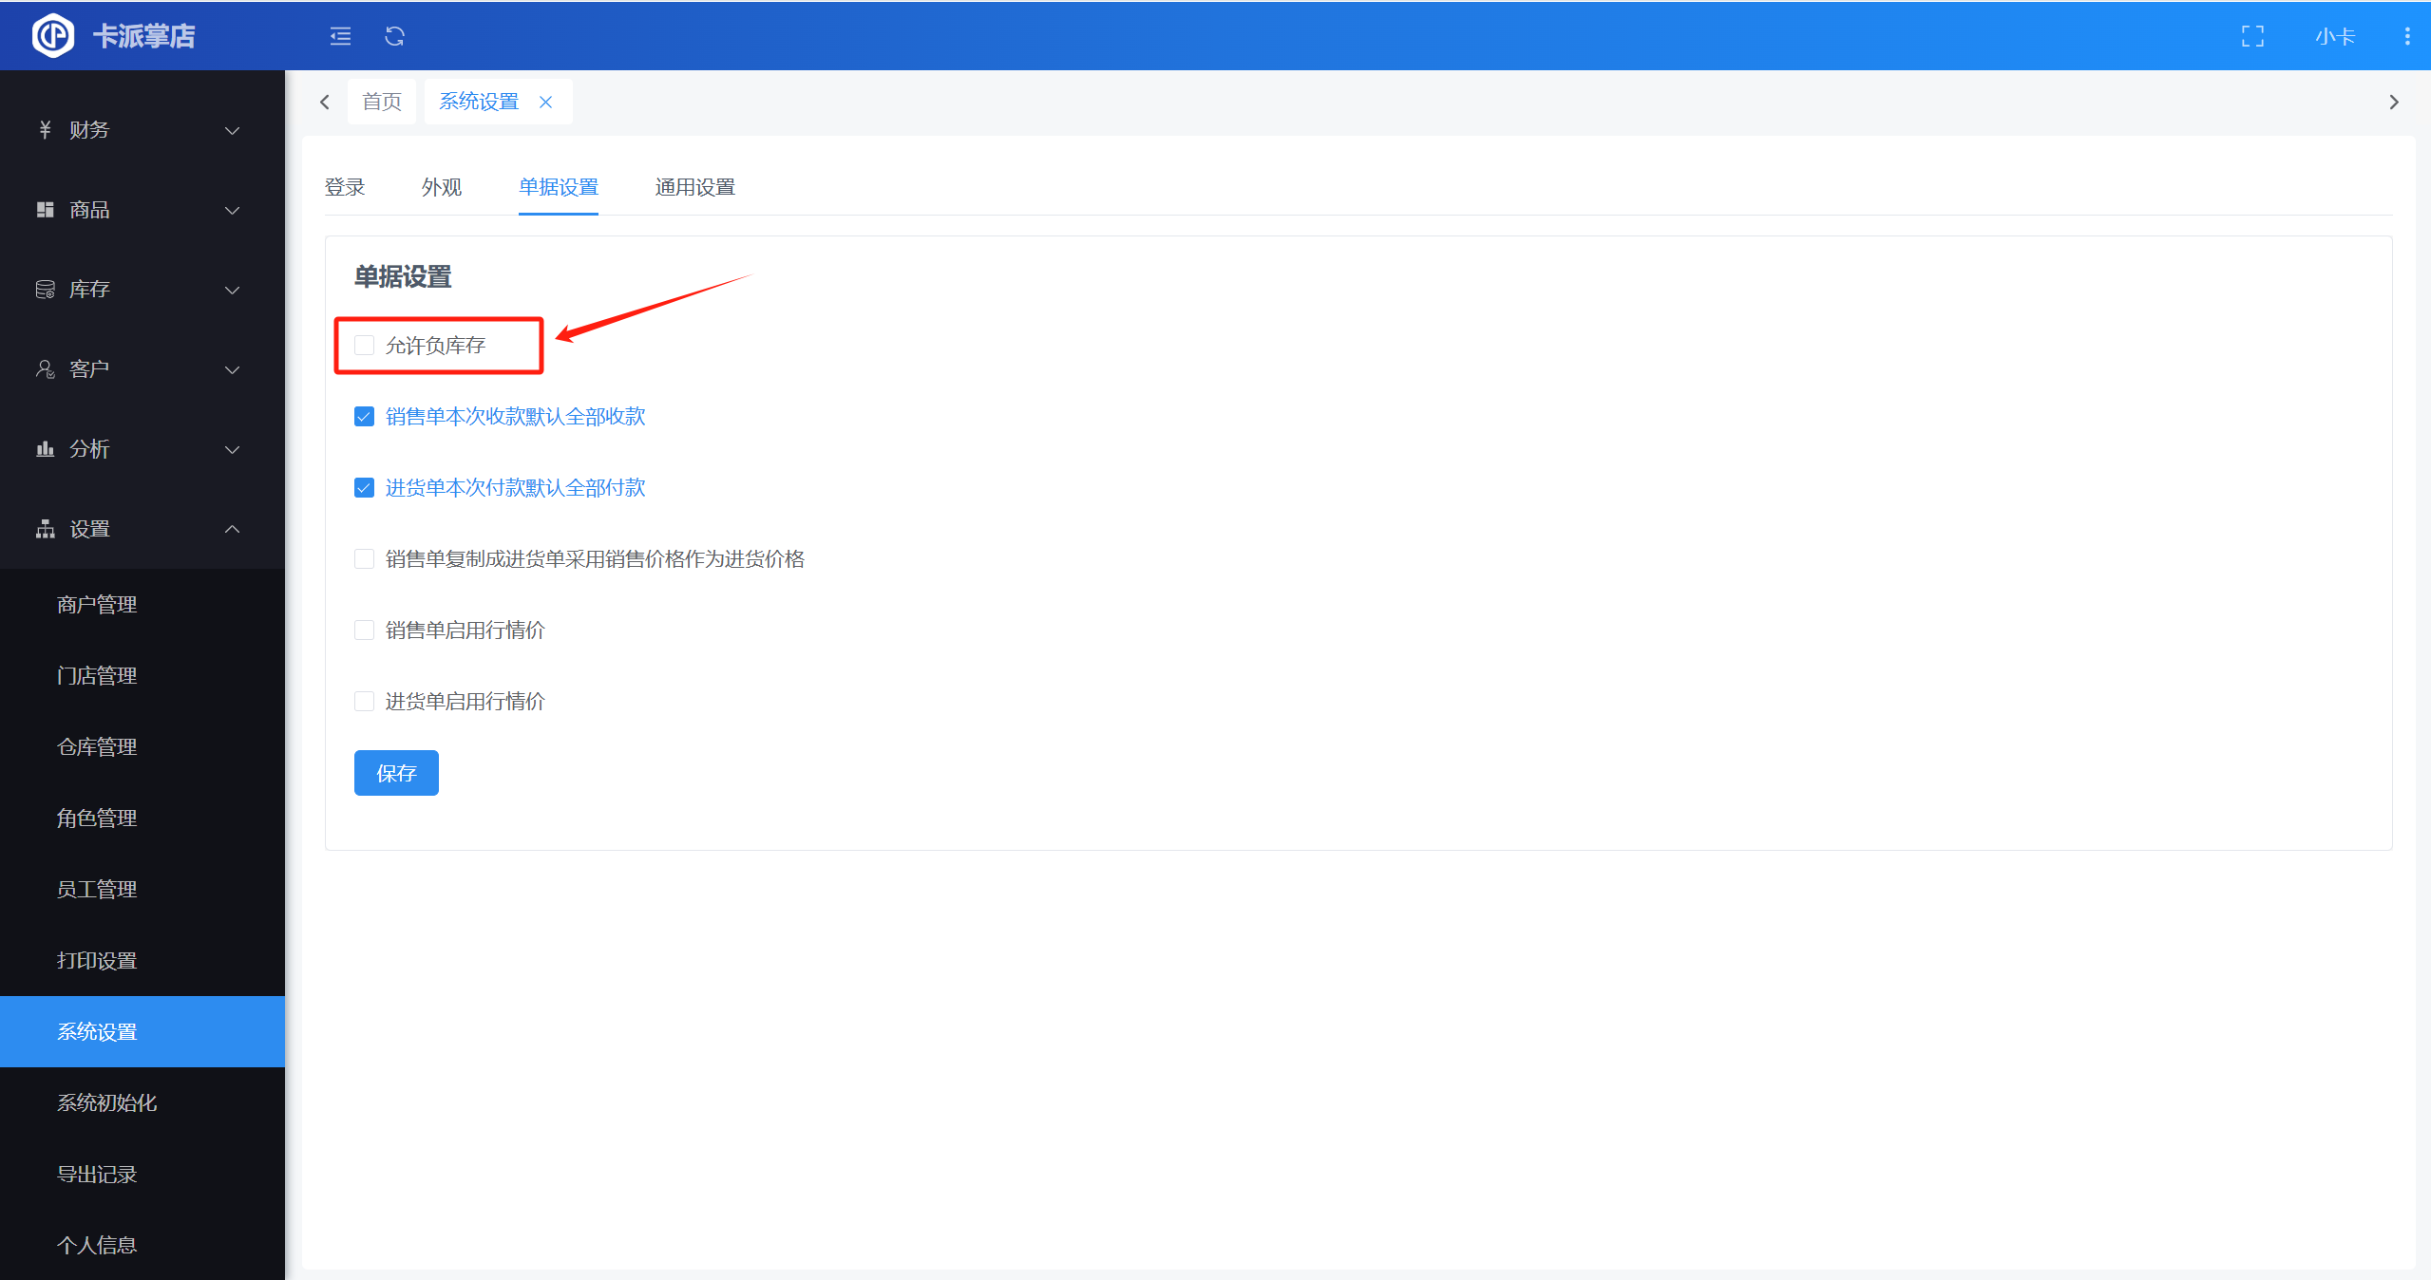Expand the 库存 sidebar menu
The width and height of the screenshot is (2431, 1280).
141,290
